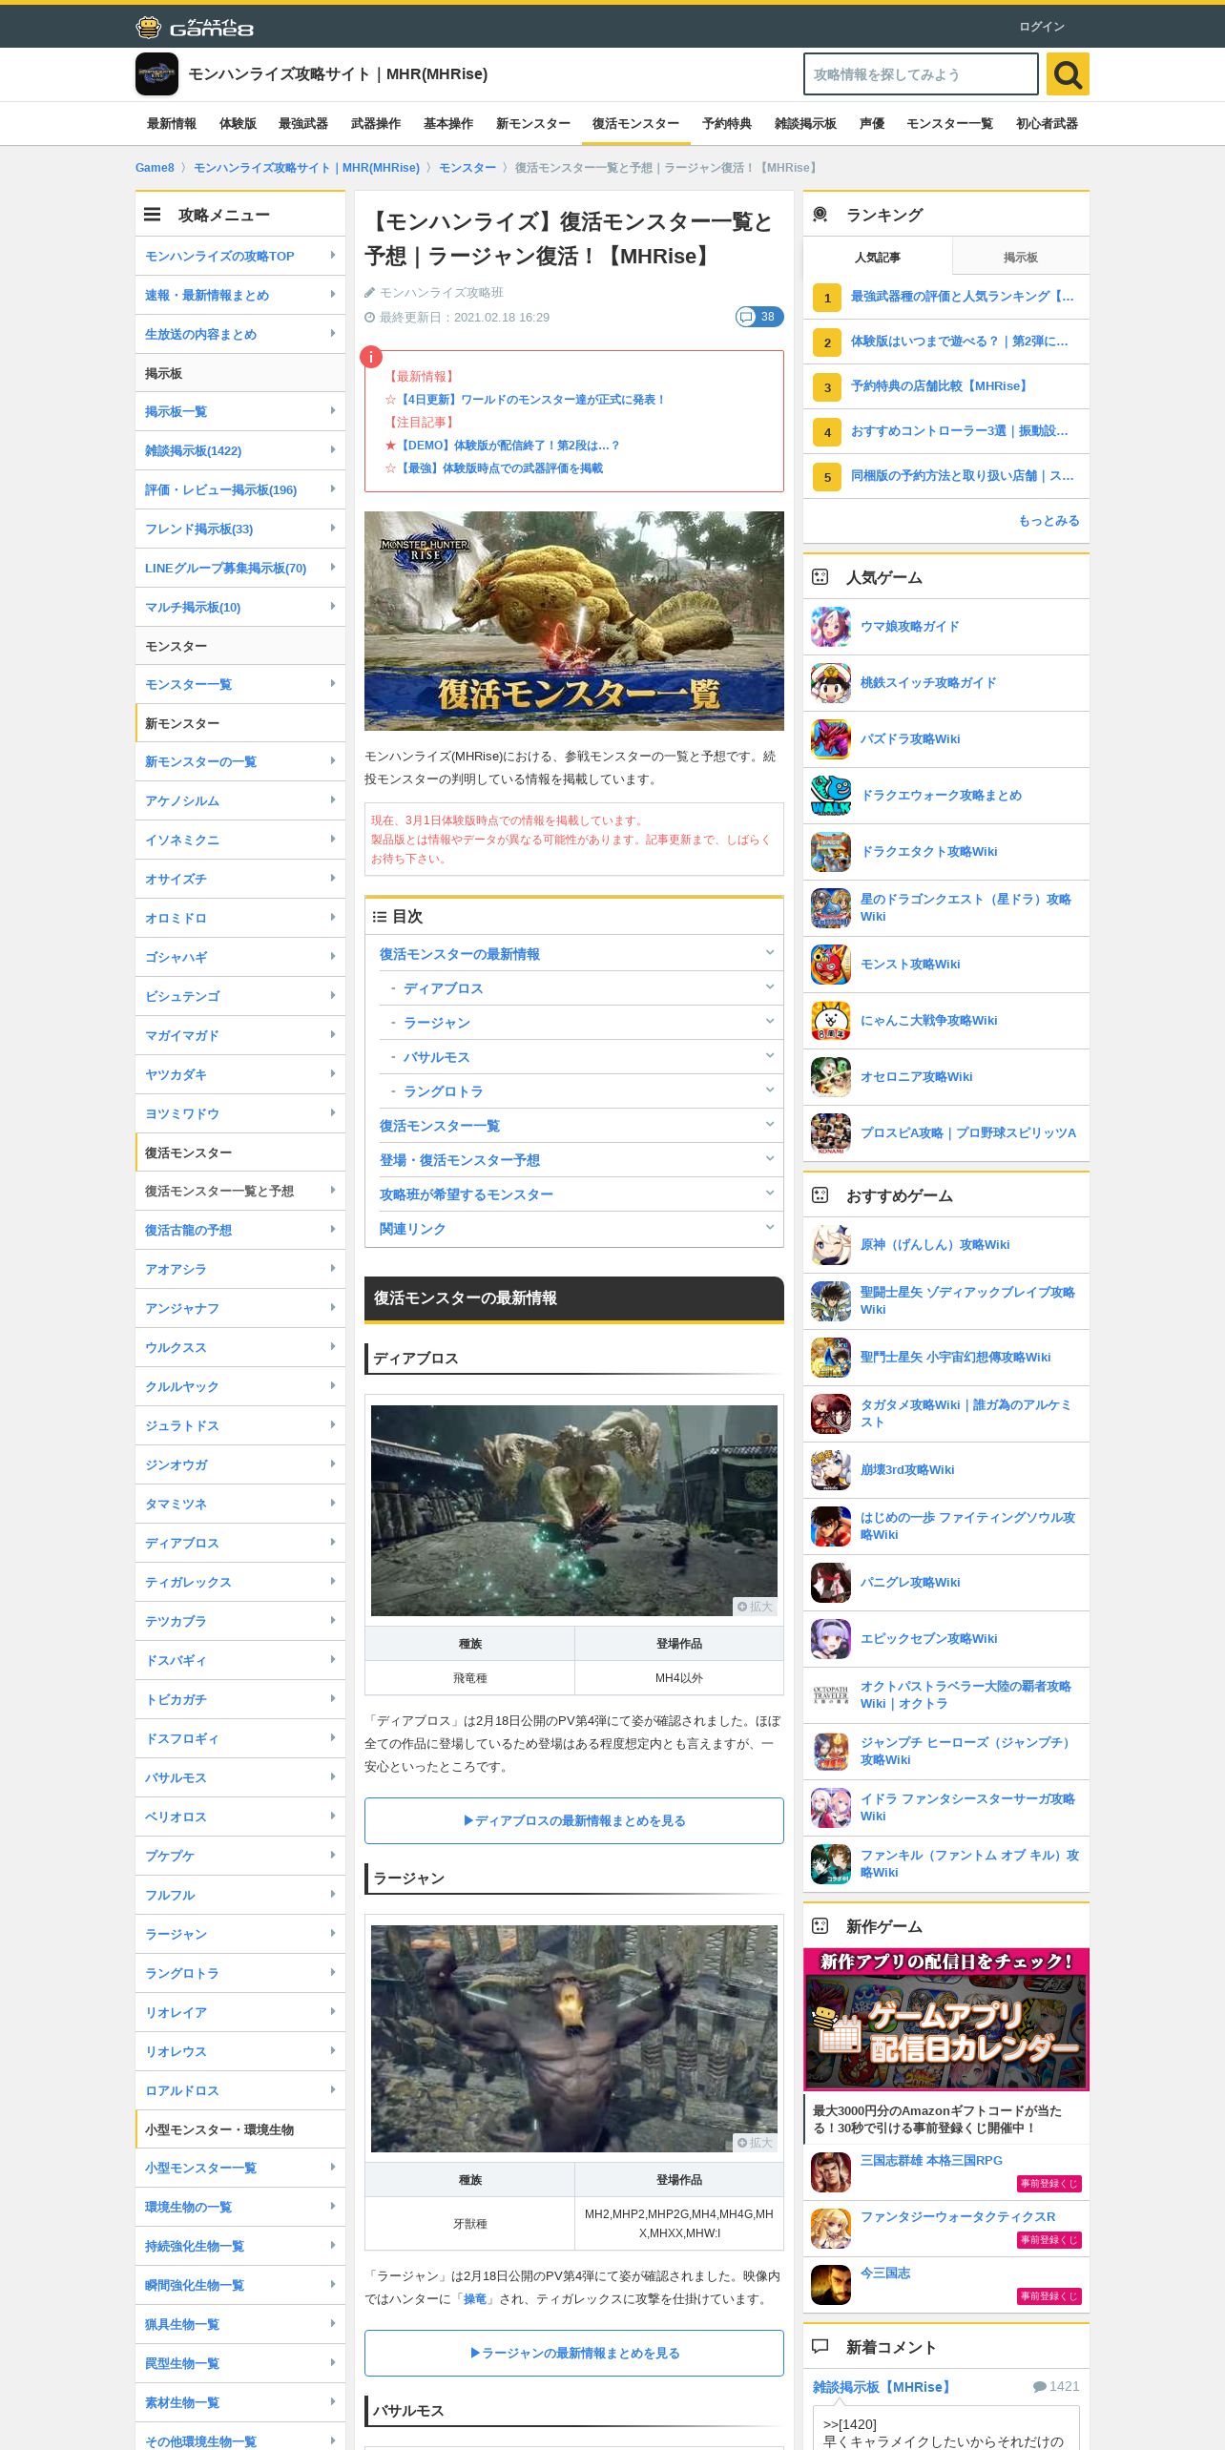Open 最強武器 in top navigation

click(x=303, y=124)
